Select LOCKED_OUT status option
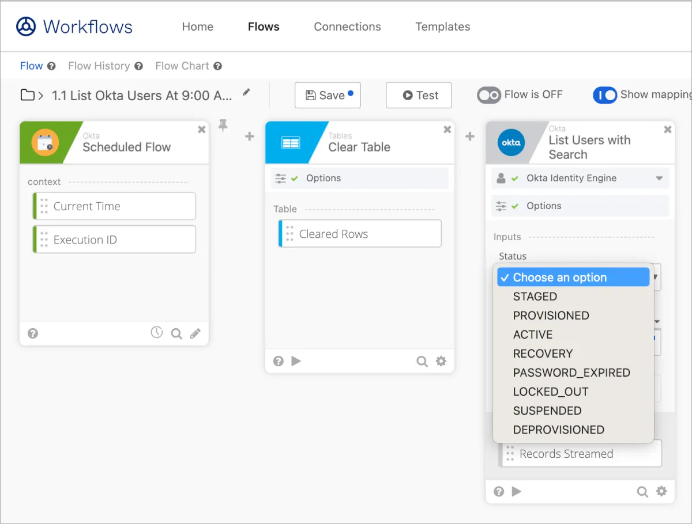This screenshot has width=692, height=524. click(573, 392)
